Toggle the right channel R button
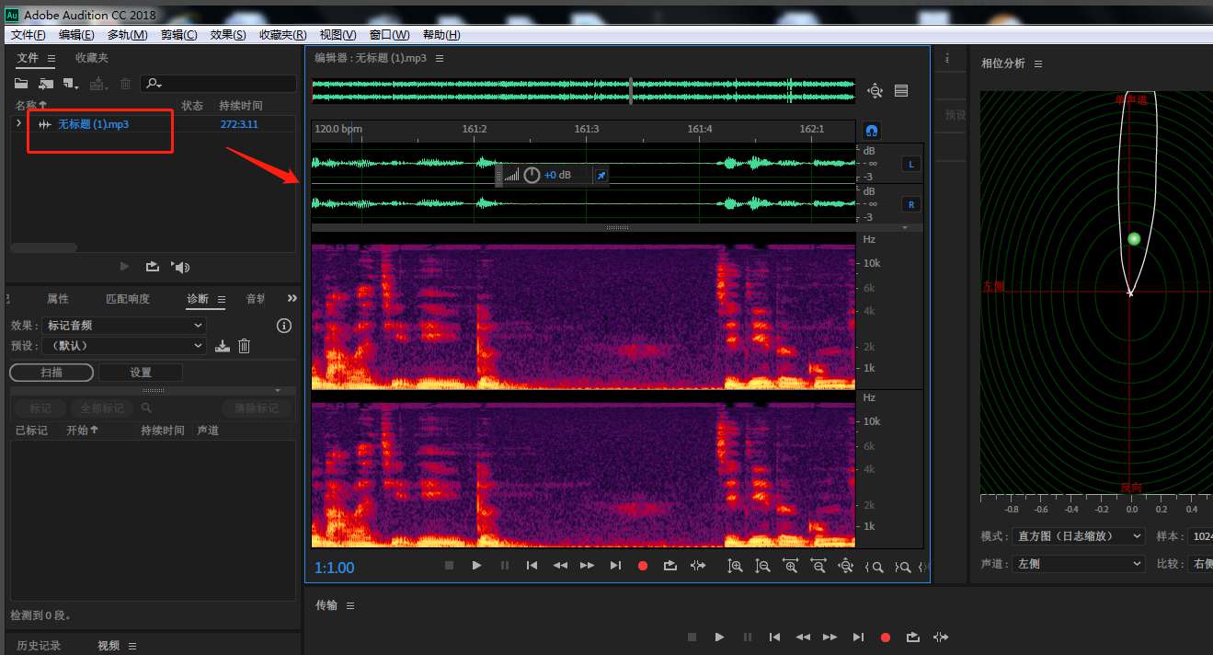 910,204
